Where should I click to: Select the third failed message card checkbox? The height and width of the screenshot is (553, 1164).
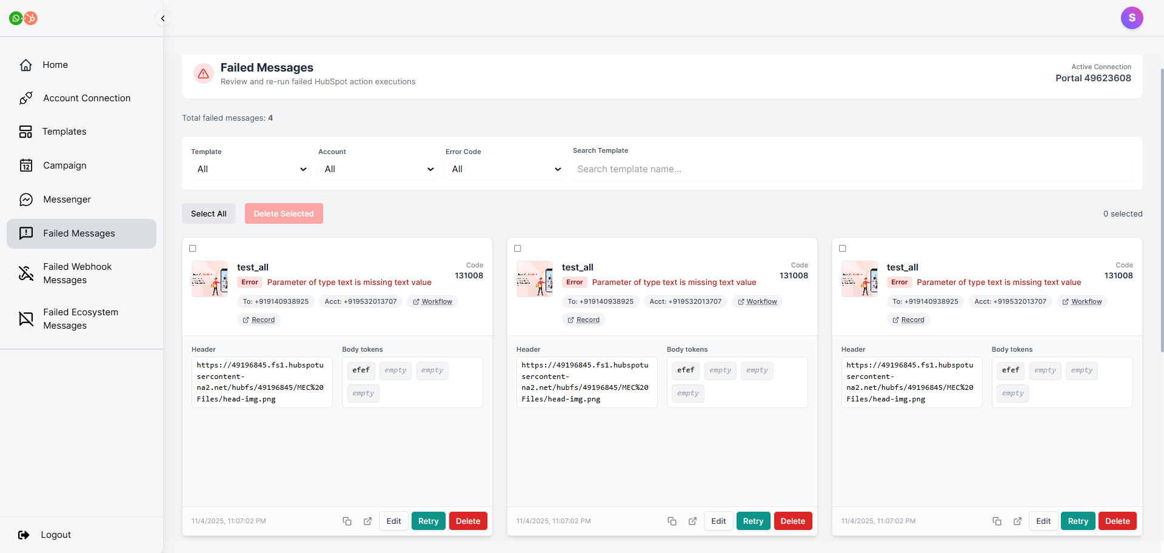[843, 249]
